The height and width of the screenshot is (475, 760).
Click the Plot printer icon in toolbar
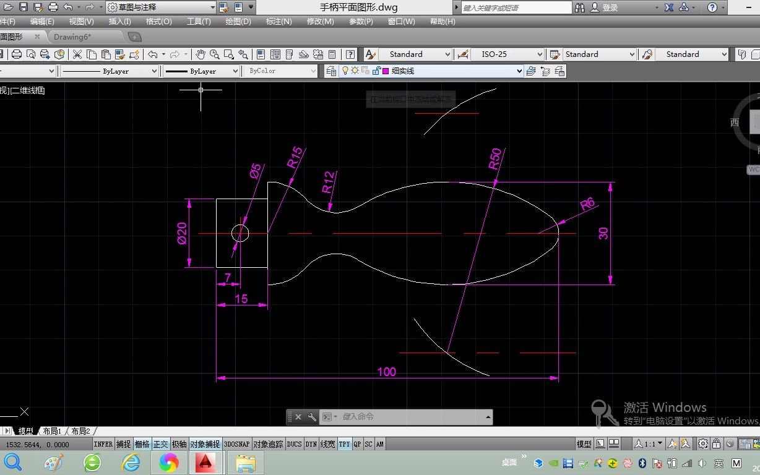[17, 54]
